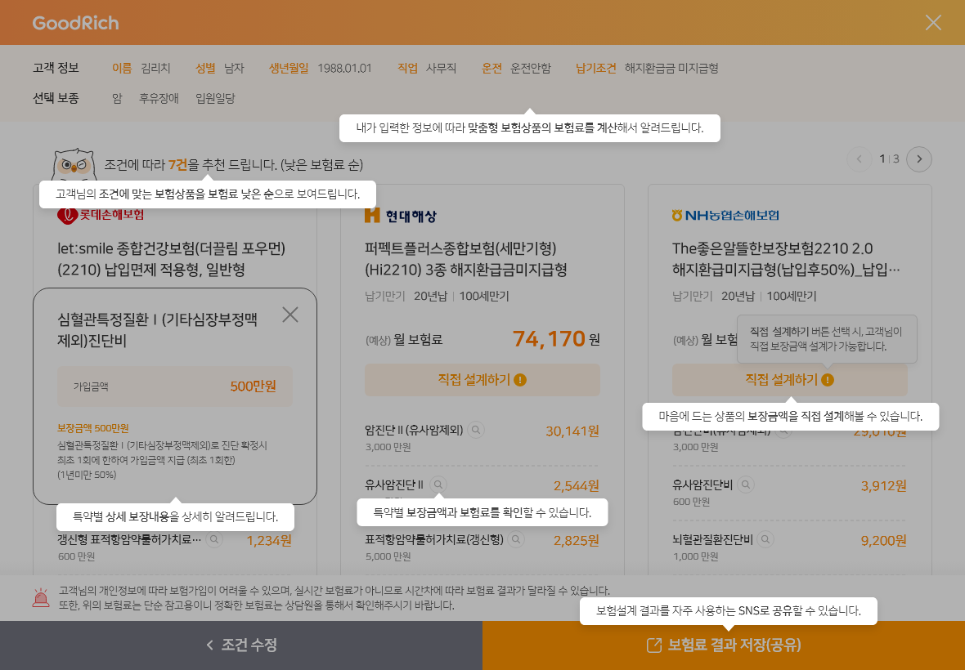The image size is (965, 670).
Task: Click the 롯데손해보험 logo
Action: (x=101, y=215)
